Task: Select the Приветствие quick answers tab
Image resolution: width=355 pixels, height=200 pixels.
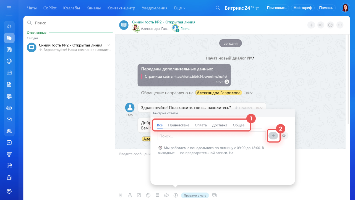Action: point(179,125)
